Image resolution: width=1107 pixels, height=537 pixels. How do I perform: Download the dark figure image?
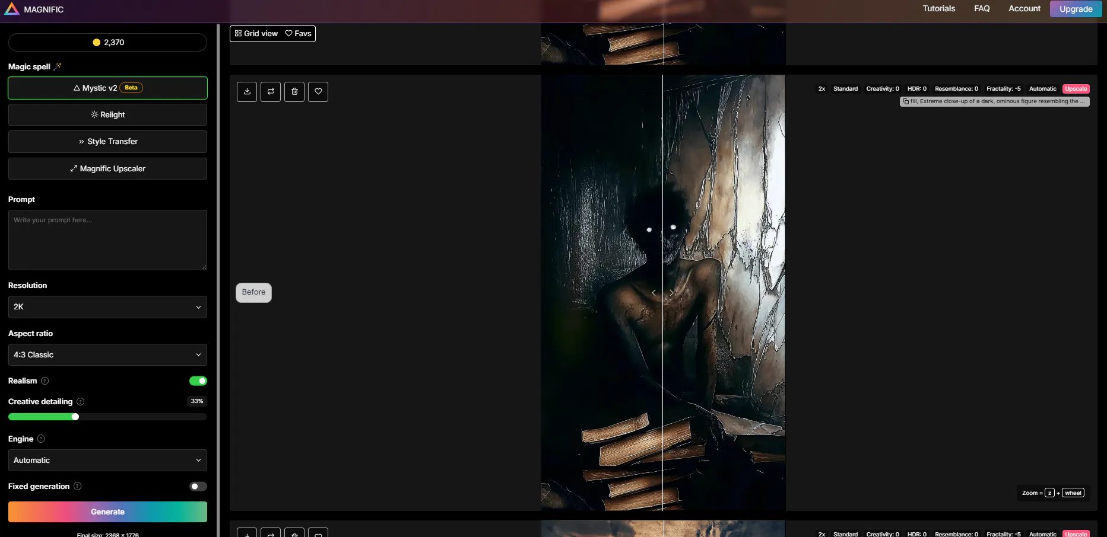tap(247, 92)
